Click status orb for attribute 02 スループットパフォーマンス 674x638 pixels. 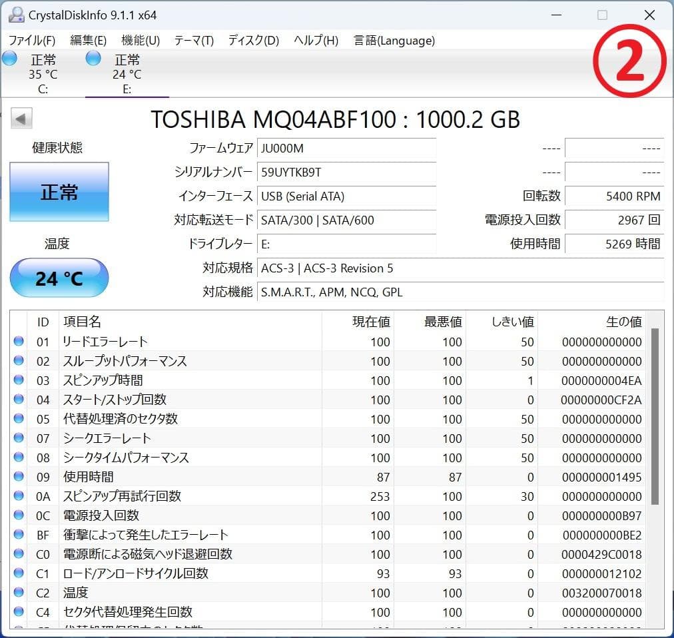[x=19, y=360]
